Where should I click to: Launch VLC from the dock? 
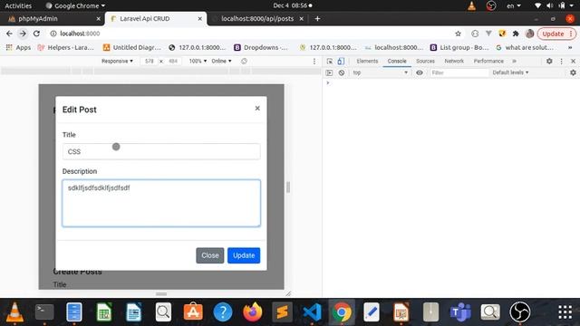pos(14,312)
